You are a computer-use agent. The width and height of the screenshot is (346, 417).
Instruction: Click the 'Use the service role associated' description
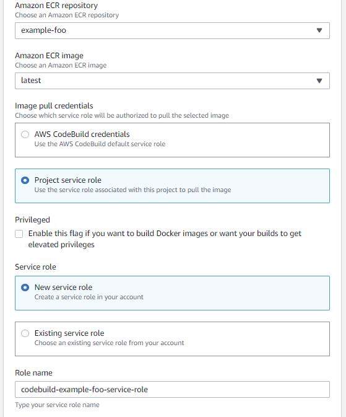coord(132,190)
